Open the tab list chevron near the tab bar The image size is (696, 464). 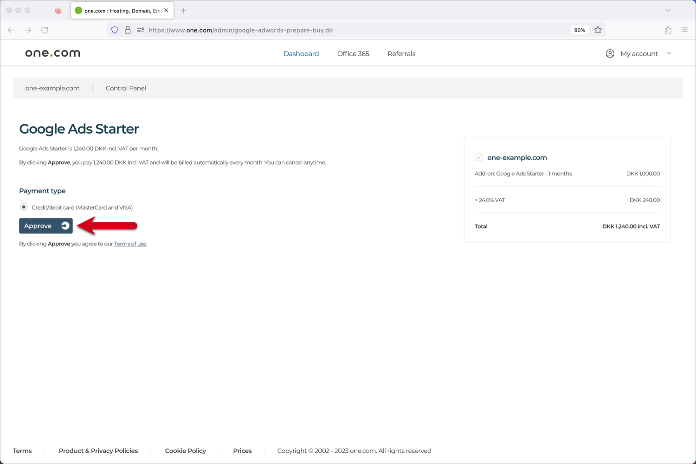(667, 10)
